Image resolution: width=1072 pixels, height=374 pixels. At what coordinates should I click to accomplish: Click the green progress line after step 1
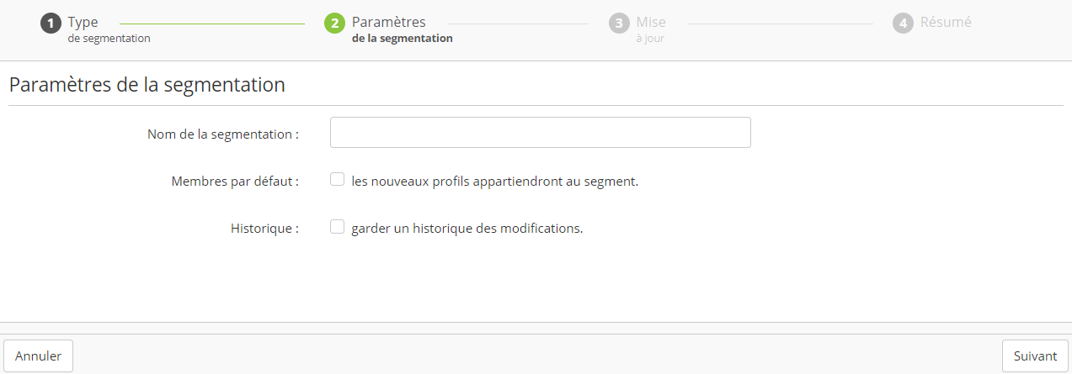pyautogui.click(x=212, y=24)
